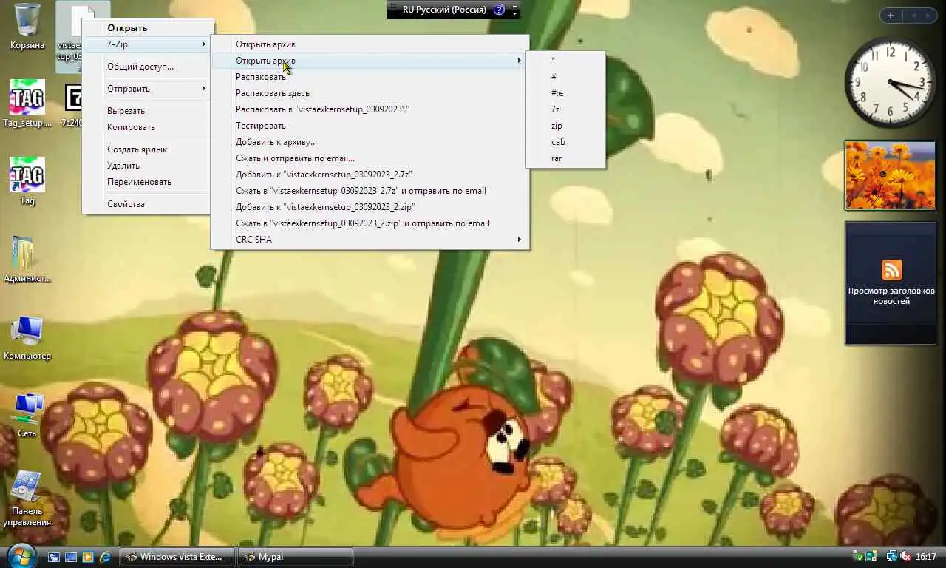This screenshot has height=568, width=946.
Task: Click the flower slideshow gadget picture
Action: (x=890, y=175)
